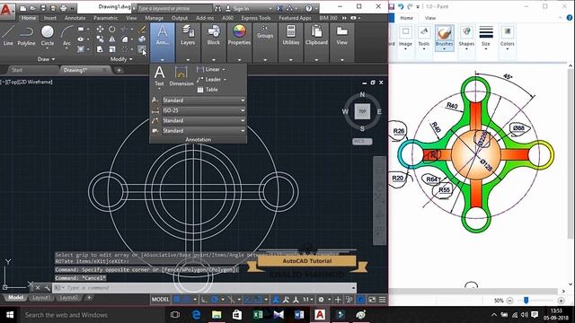Select the Circle draw tool
This screenshot has height=323, width=575.
pyautogui.click(x=48, y=36)
